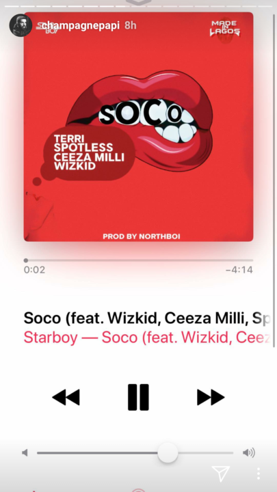Collapse the player using the top chevron handle

click(138, 3)
